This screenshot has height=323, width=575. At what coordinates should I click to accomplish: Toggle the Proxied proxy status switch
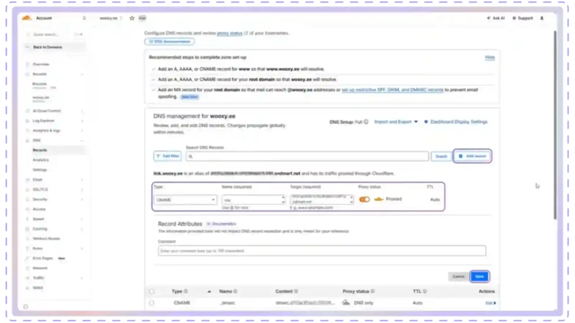coord(364,199)
